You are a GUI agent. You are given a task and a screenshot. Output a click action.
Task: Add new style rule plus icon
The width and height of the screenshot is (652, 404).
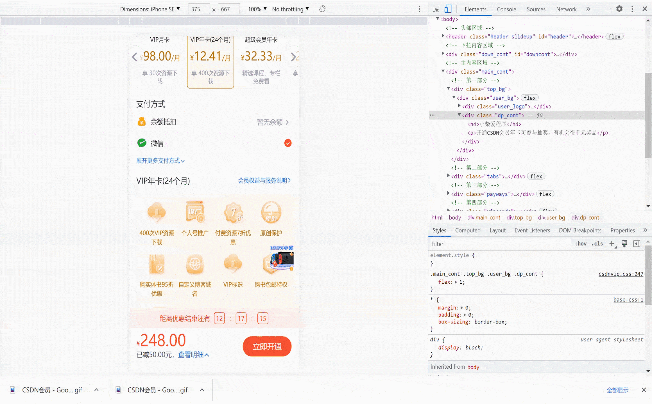(612, 244)
